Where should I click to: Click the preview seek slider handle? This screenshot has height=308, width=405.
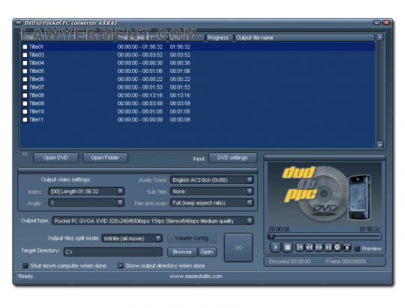[271, 236]
